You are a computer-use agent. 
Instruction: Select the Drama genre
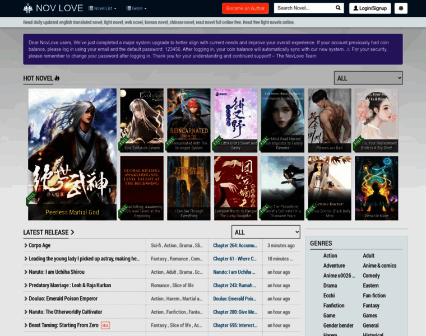click(330, 286)
